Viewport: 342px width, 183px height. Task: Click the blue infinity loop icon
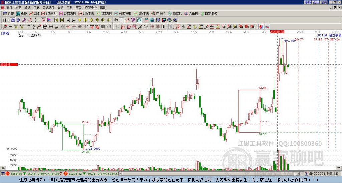[x=267, y=27]
